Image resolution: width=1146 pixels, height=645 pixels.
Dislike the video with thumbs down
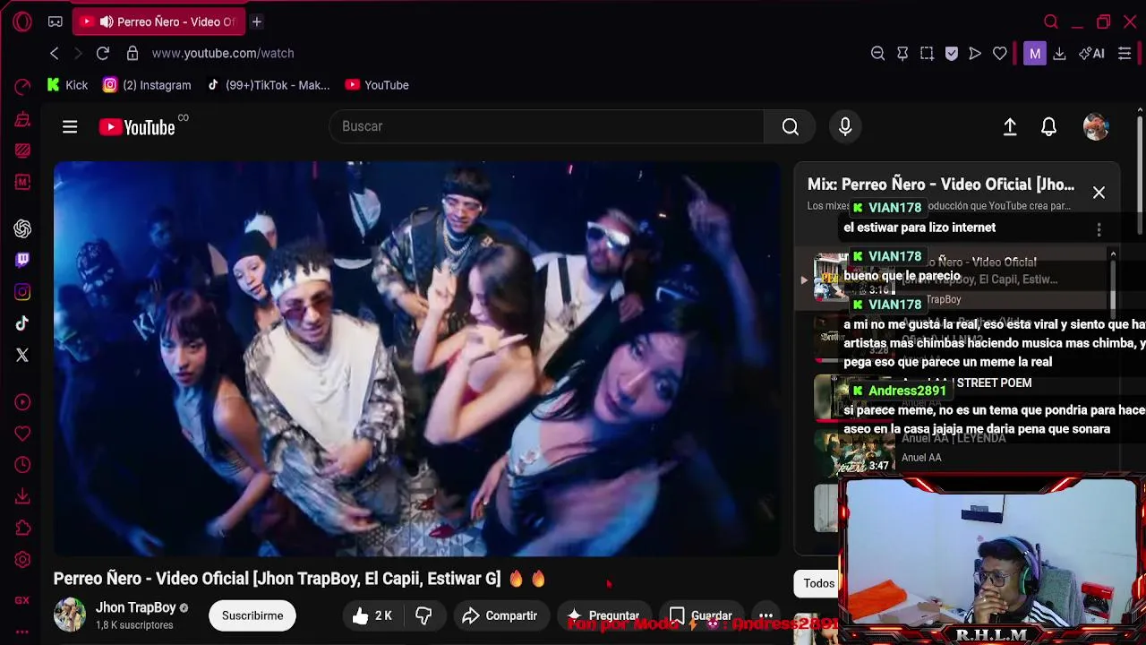click(x=423, y=615)
